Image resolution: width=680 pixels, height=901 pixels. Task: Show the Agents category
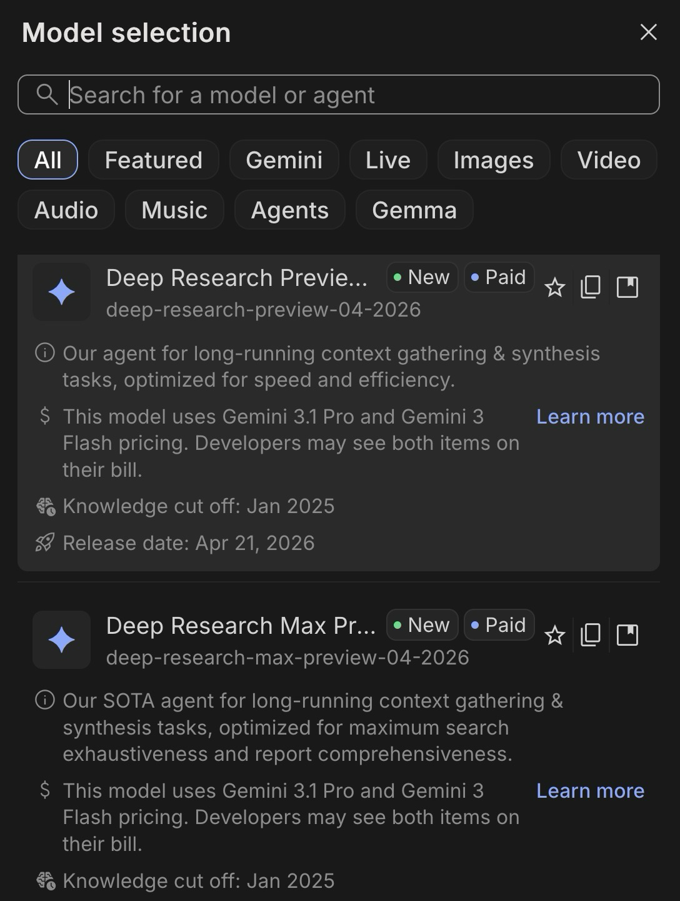click(x=290, y=210)
